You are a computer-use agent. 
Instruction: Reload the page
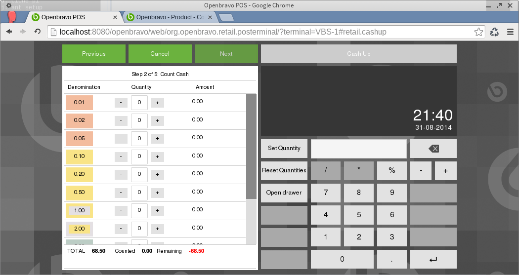[x=38, y=32]
